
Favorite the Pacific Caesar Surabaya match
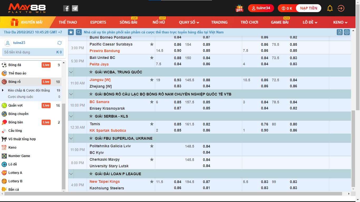(152, 44)
